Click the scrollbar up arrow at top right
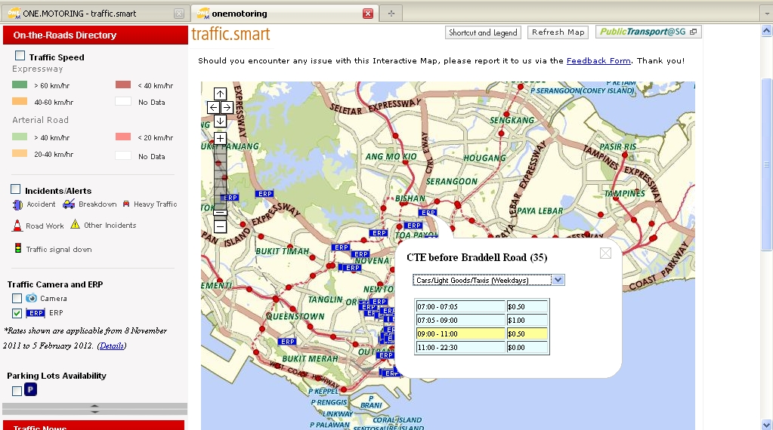 (x=767, y=31)
